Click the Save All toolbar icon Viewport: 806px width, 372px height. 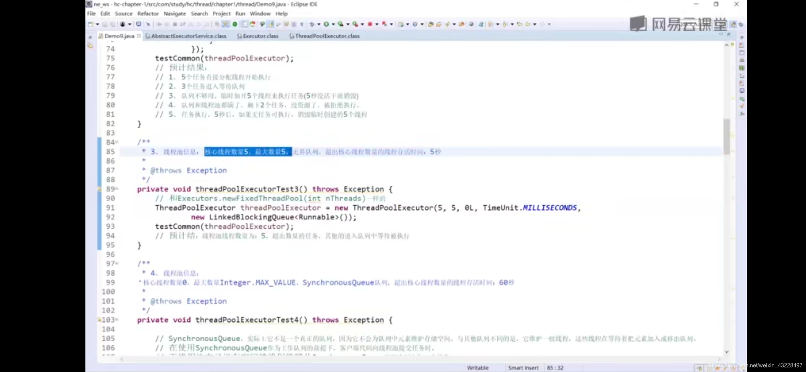coord(113,24)
